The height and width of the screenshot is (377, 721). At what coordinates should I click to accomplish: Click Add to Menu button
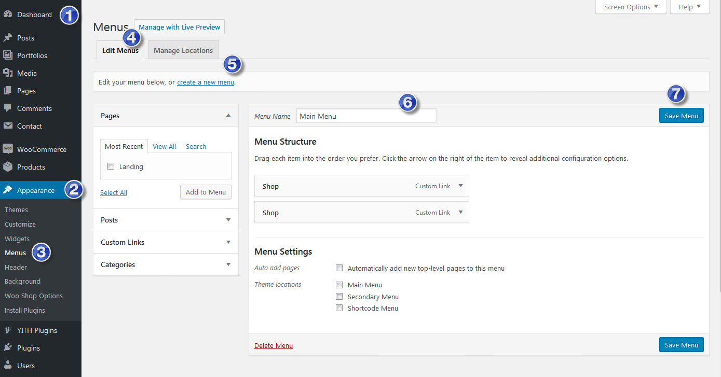(206, 192)
